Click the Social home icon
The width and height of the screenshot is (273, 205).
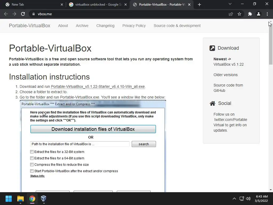pyautogui.click(x=212, y=103)
